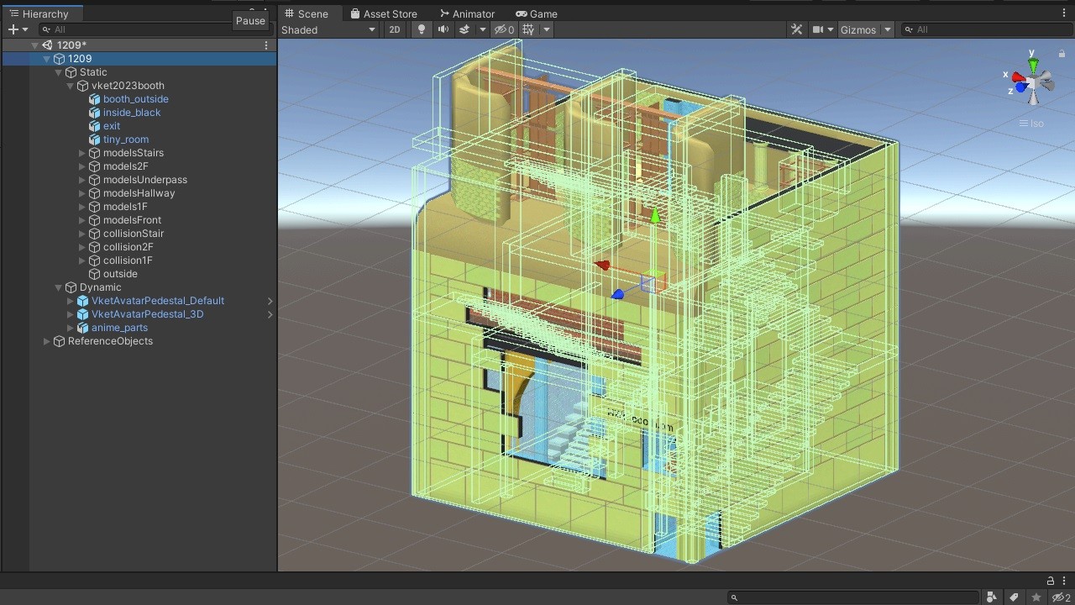
Task: Open the Shaded draw mode dropdown
Action: (x=328, y=29)
